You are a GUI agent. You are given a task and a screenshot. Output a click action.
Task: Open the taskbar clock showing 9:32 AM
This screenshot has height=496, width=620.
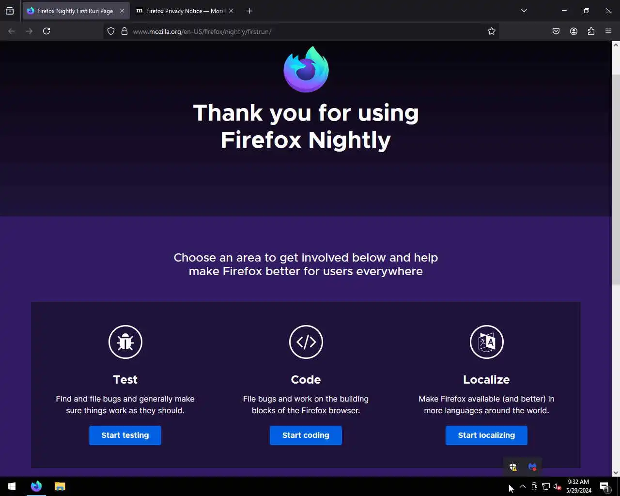(578, 486)
